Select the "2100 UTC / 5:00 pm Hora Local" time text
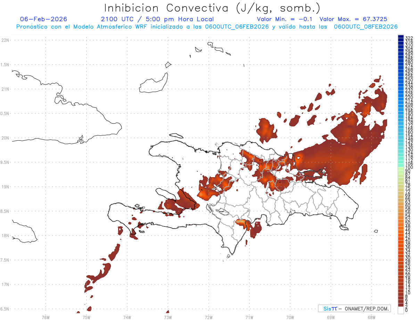Image resolution: width=417 pixels, height=322 pixels. [157, 19]
